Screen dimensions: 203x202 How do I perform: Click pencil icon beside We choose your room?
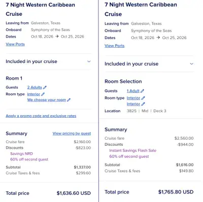point(69,100)
